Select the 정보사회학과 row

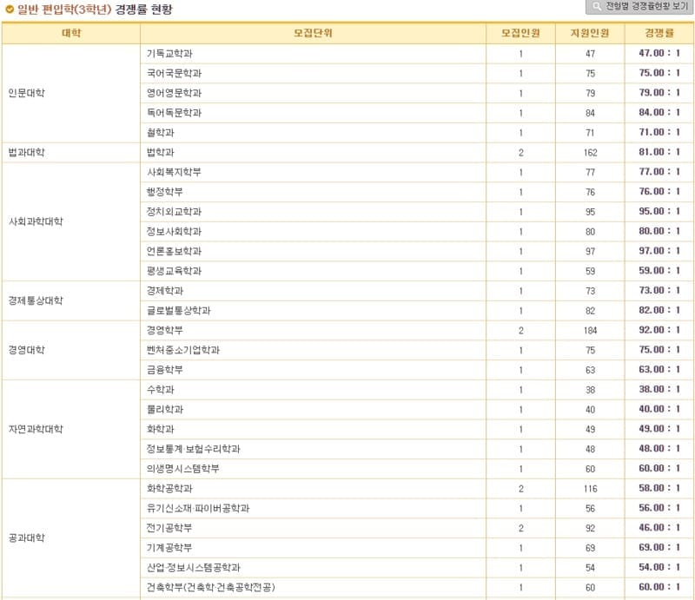point(417,231)
